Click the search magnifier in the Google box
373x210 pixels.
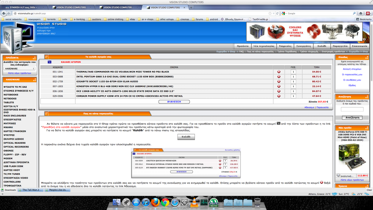(x=355, y=13)
